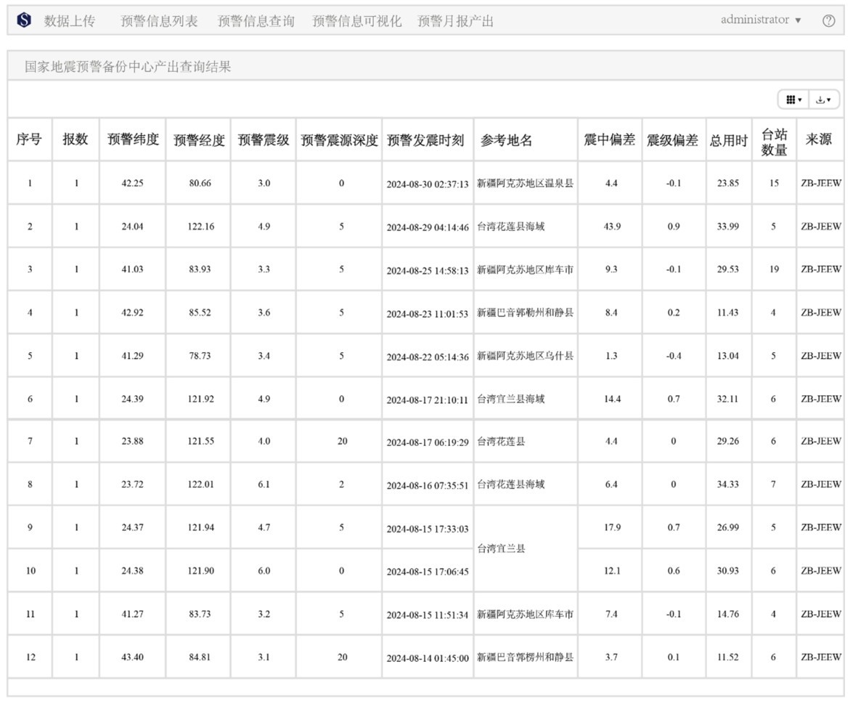Switch to 预警信息可视化 page
Image resolution: width=853 pixels, height=701 pixels.
(356, 21)
